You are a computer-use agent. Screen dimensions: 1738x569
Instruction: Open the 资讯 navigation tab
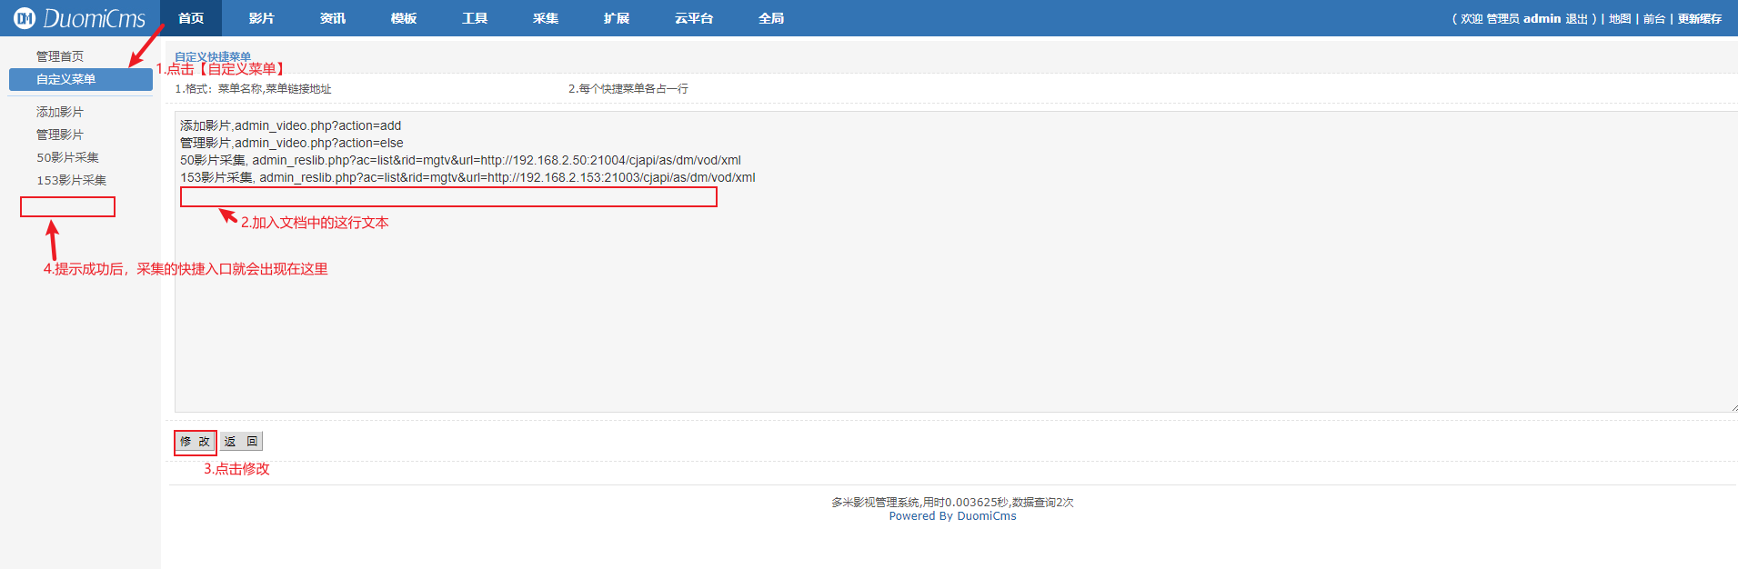333,18
